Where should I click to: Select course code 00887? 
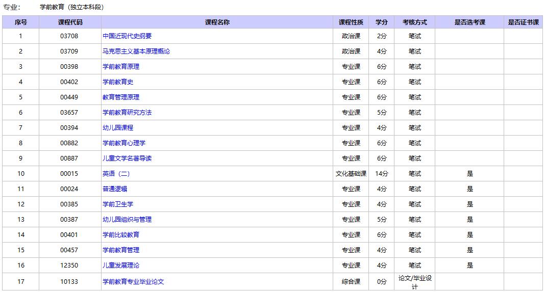click(69, 158)
